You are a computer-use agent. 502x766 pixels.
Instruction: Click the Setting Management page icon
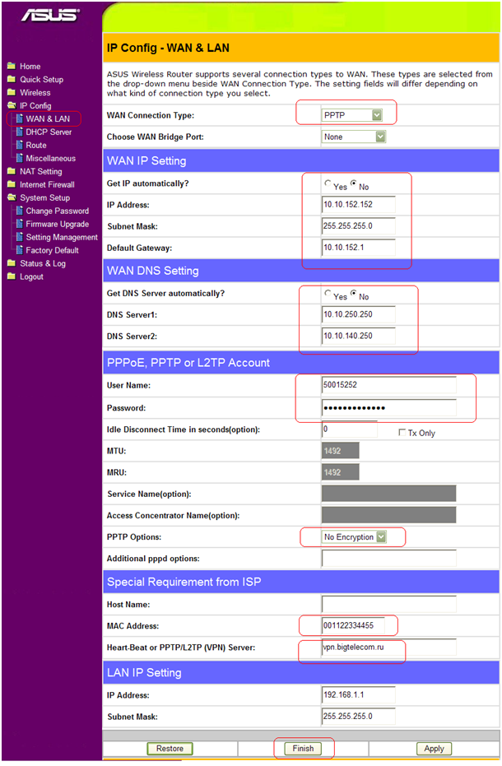(20, 238)
